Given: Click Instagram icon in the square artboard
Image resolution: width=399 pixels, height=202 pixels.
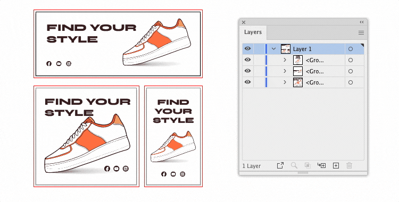Looking at the screenshot, I should [x=126, y=169].
